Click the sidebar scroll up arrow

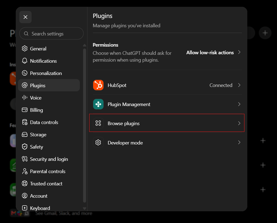coord(85,45)
